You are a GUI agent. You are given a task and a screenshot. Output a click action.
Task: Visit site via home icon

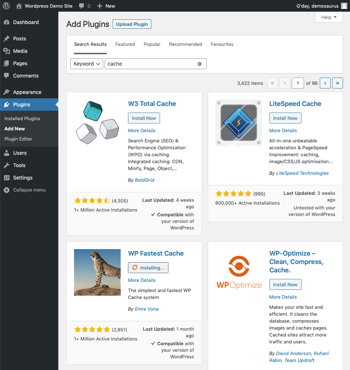click(19, 6)
